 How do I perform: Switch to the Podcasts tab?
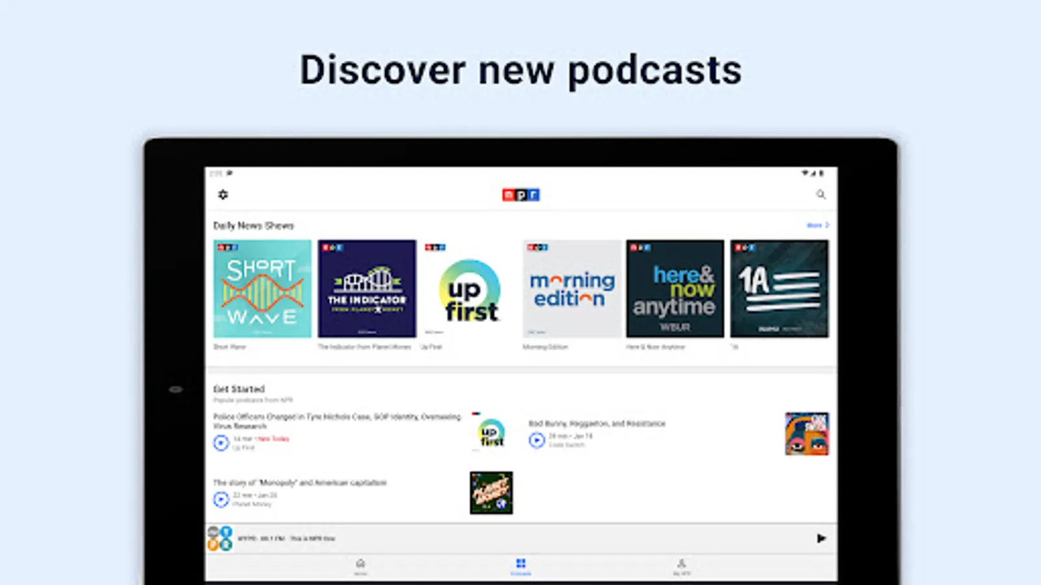[x=520, y=566]
